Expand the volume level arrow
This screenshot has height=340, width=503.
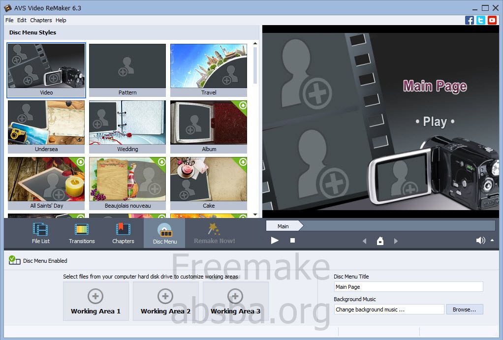click(x=492, y=240)
